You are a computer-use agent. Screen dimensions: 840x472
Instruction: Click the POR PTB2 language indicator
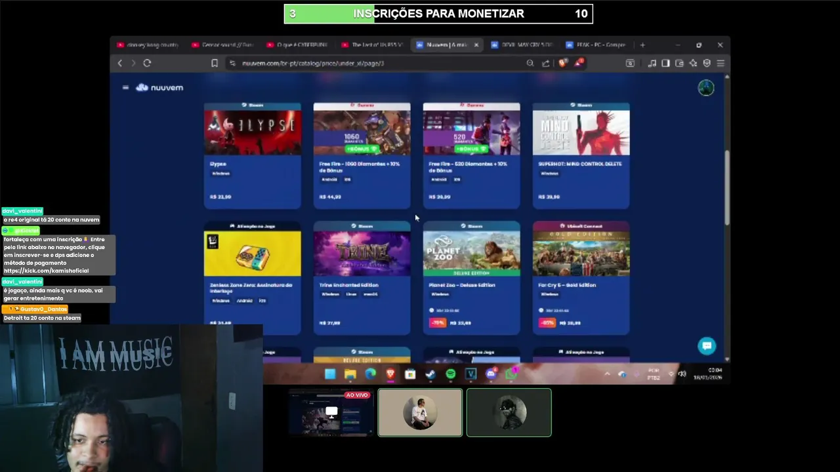[653, 374]
